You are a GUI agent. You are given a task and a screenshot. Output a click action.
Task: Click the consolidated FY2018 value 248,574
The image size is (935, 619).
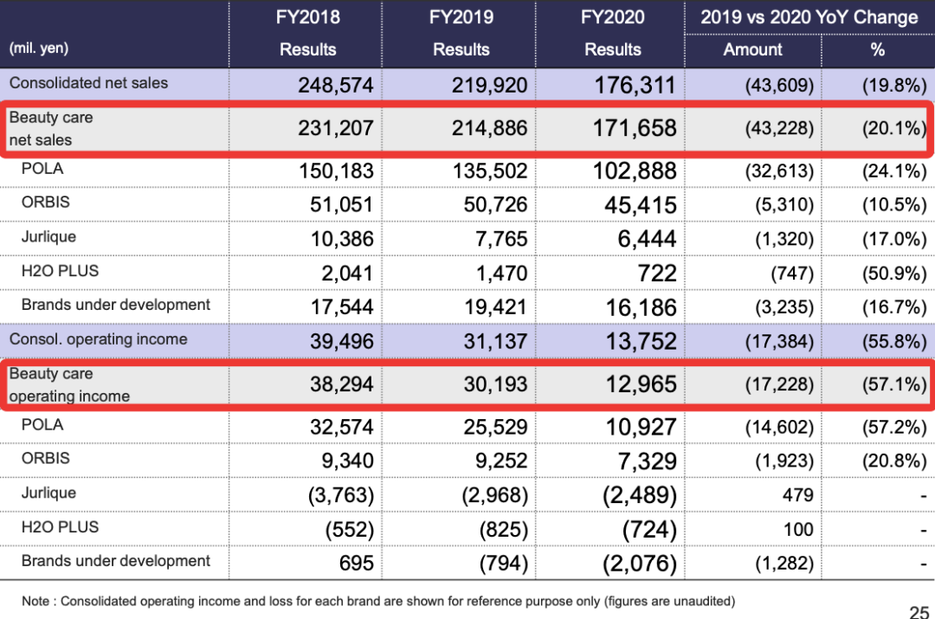coord(336,86)
